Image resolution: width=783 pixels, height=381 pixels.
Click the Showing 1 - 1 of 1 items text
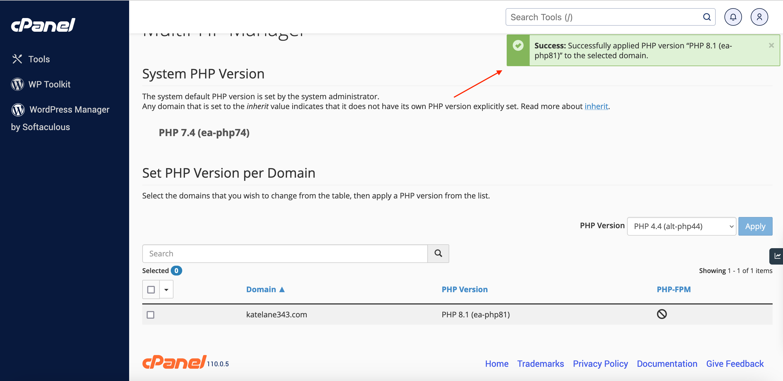735,271
